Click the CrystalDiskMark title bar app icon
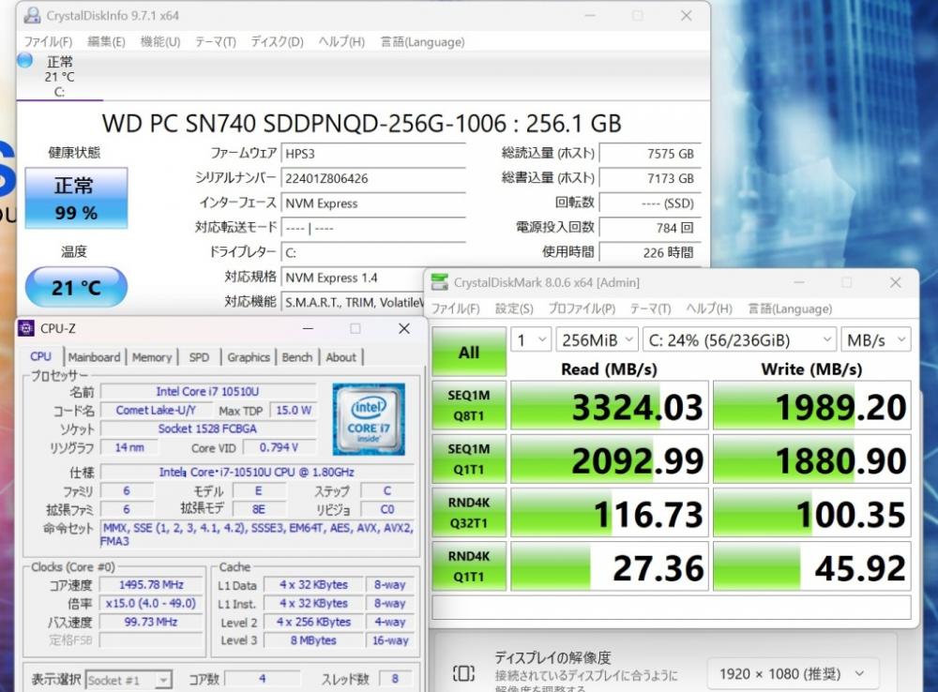 tap(440, 282)
